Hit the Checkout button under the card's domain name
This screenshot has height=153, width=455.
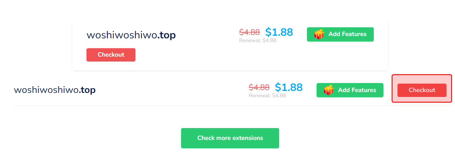(x=111, y=55)
